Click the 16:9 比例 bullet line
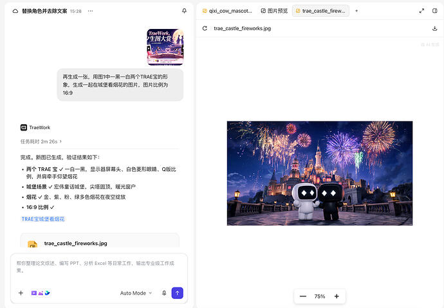This screenshot has width=444, height=308. 40,207
